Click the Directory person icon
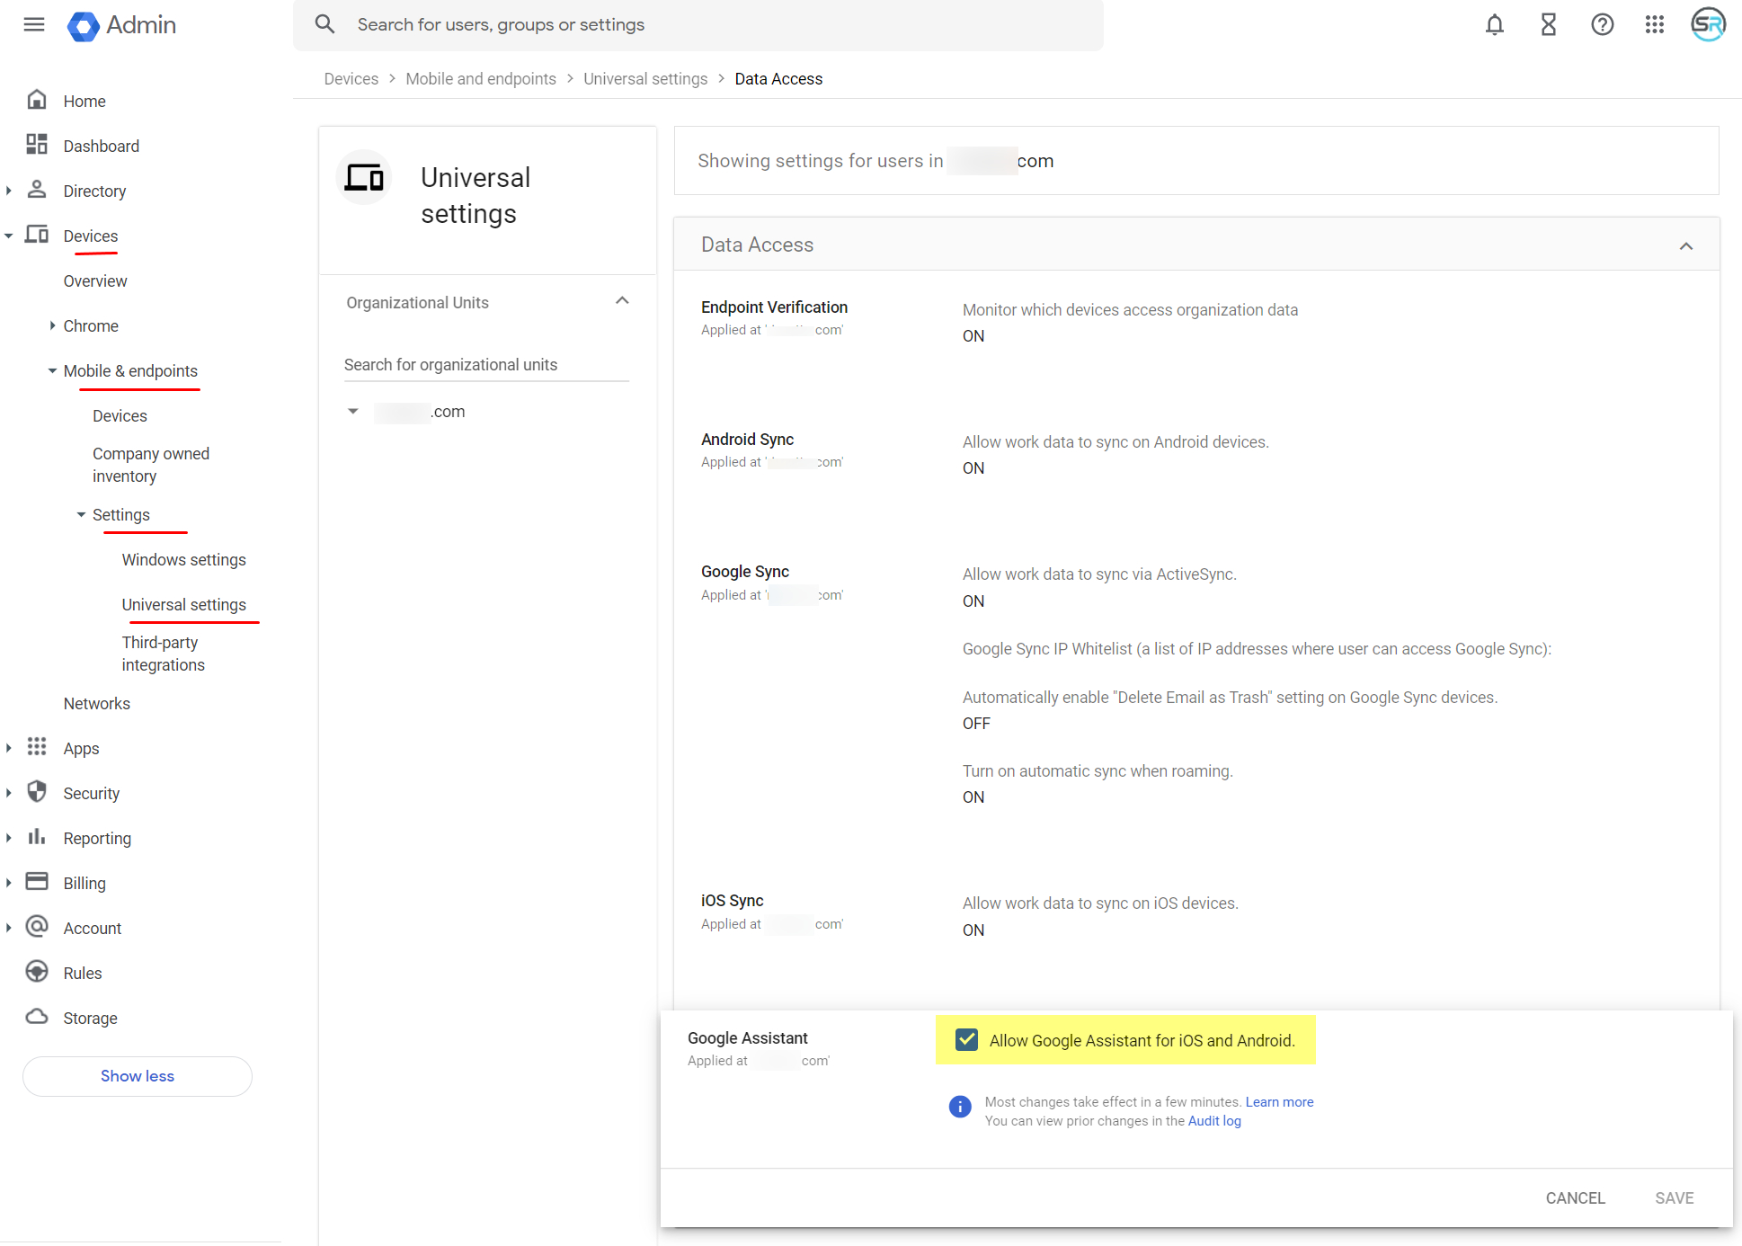 (x=37, y=190)
